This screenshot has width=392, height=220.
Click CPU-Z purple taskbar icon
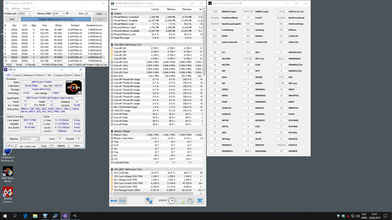65,216
